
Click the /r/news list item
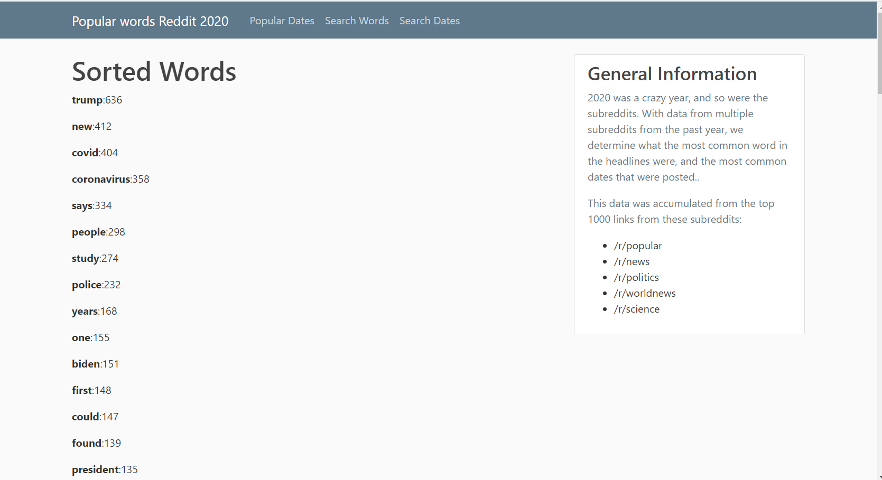point(632,261)
